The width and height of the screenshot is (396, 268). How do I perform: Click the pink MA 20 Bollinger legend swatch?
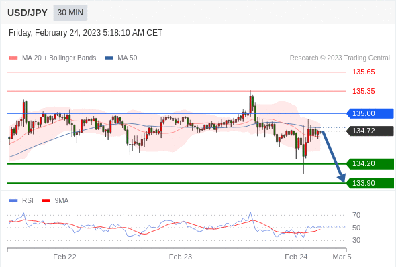pos(13,58)
